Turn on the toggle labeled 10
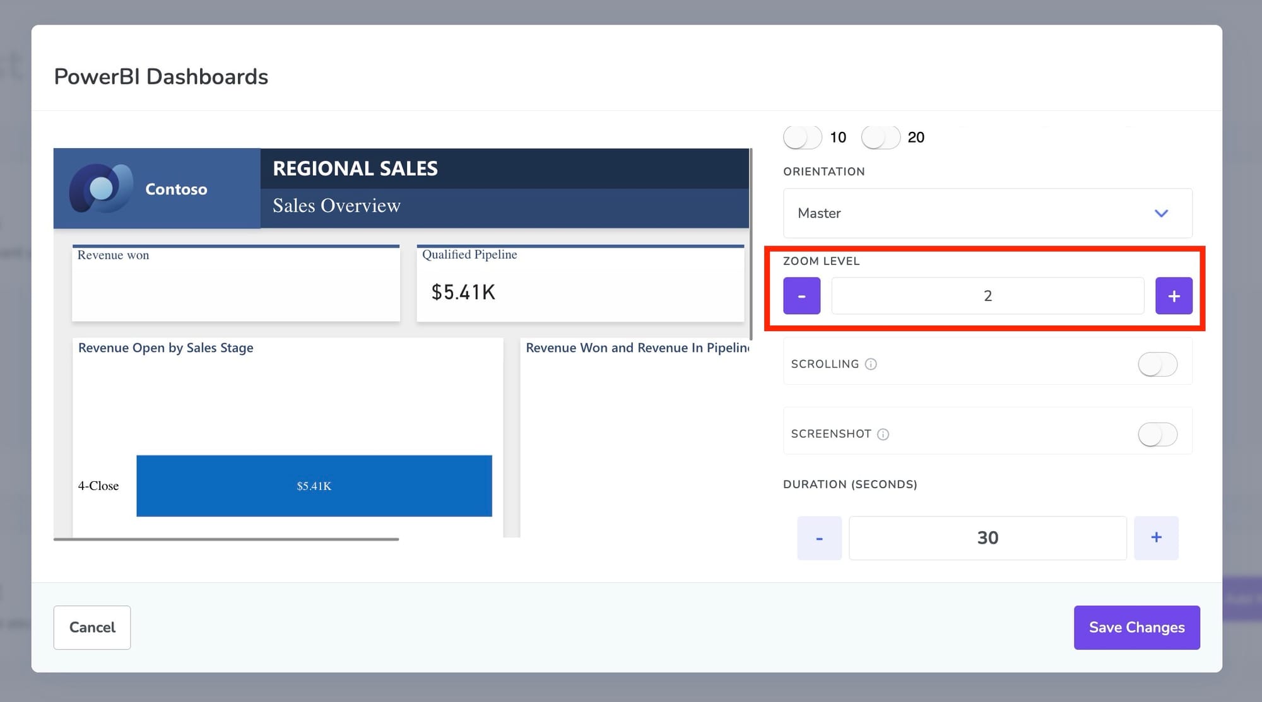1262x702 pixels. pyautogui.click(x=803, y=137)
